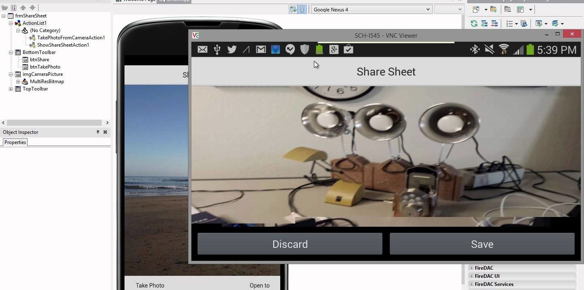Click the green refresh icon in project toolbar

pyautogui.click(x=474, y=24)
